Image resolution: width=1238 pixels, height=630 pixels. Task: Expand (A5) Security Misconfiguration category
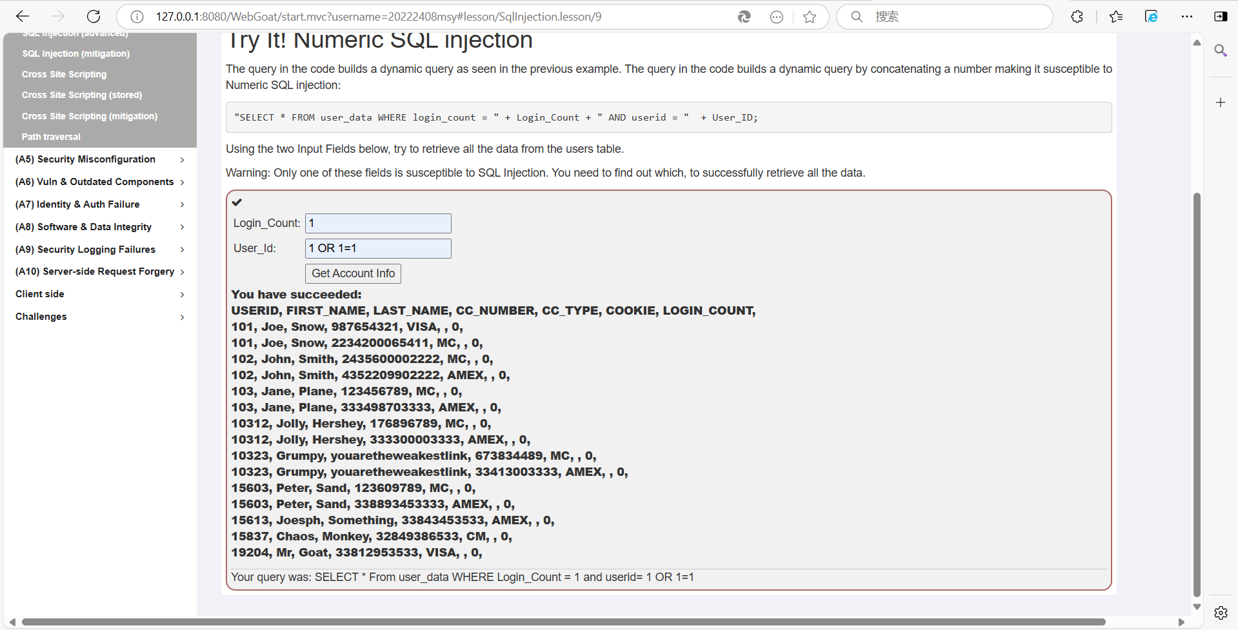(100, 159)
